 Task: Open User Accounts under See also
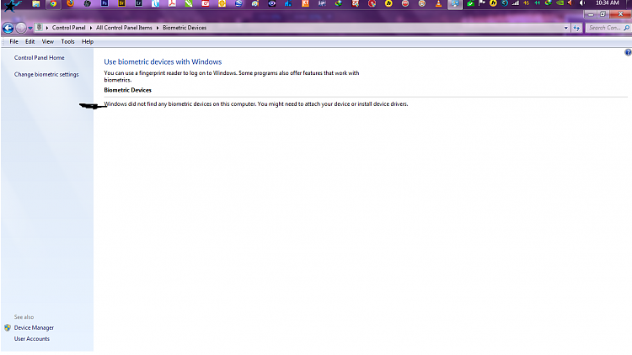click(32, 338)
